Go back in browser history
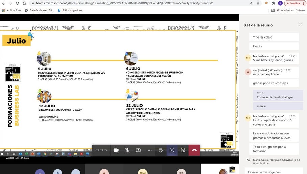The image size is (307, 174). click(x=3, y=3)
